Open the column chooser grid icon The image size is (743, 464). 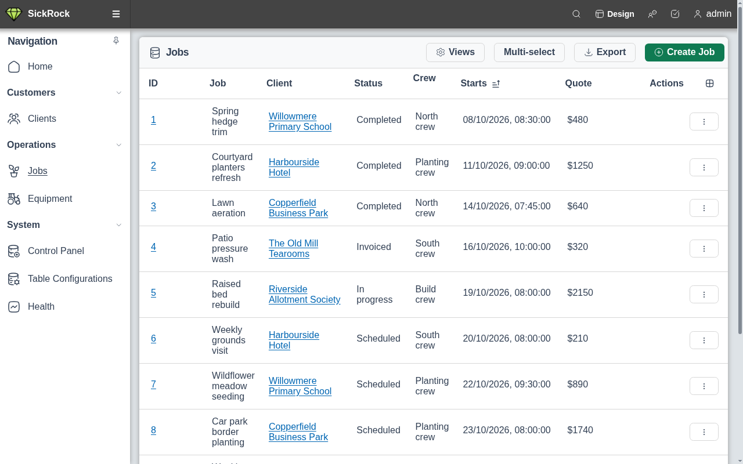point(709,84)
